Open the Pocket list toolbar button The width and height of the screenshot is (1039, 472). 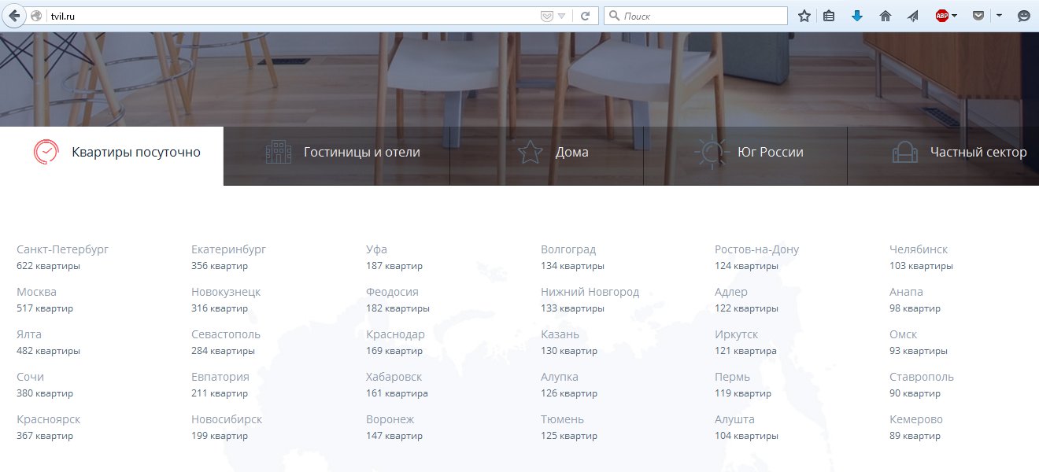tap(978, 16)
